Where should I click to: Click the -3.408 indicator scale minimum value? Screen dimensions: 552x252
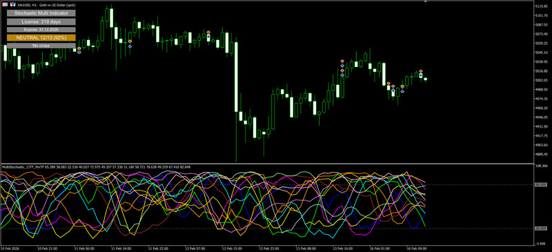point(541,243)
